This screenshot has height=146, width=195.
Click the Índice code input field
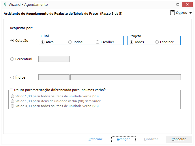pos(54,77)
